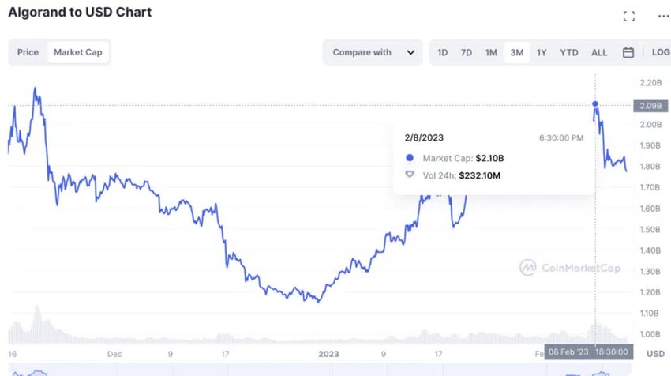This screenshot has height=376, width=671.
Task: Select the 3M time range
Action: click(x=516, y=53)
